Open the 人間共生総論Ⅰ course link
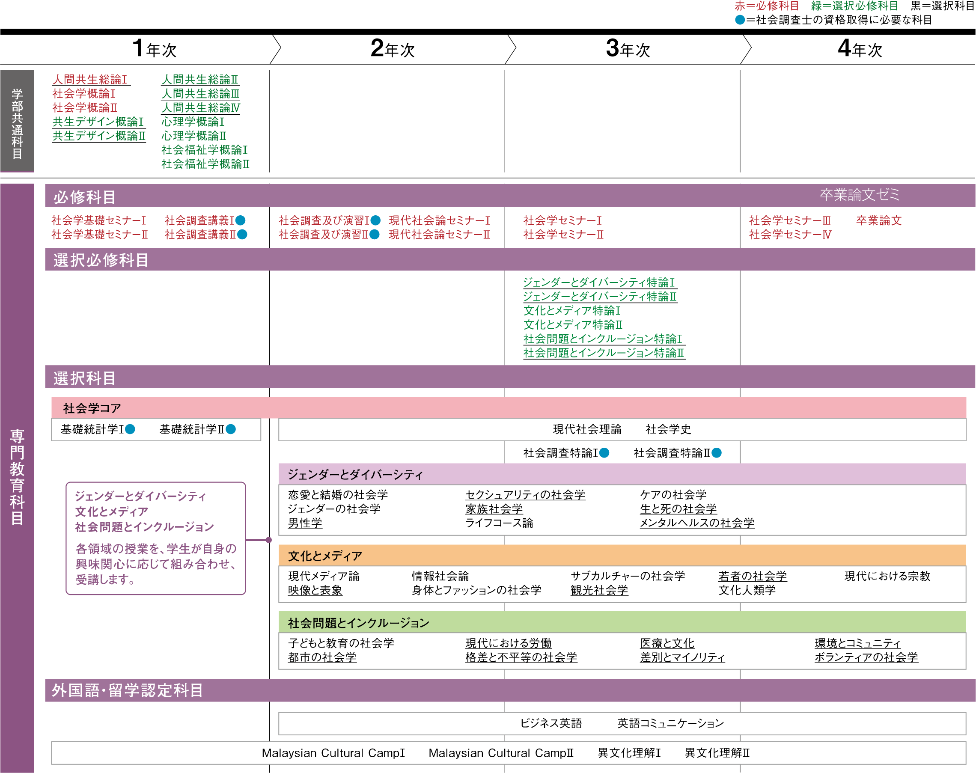 click(90, 80)
